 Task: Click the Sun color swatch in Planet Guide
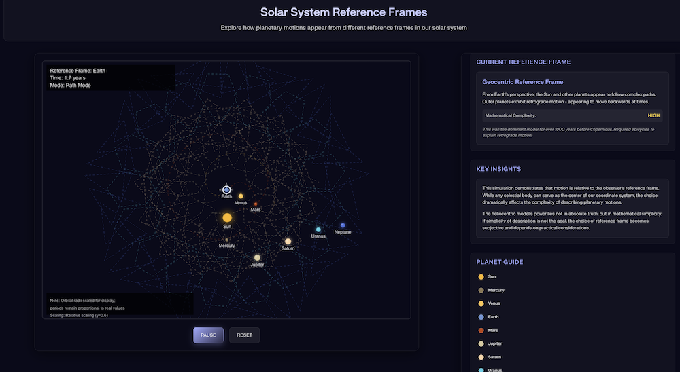(481, 277)
